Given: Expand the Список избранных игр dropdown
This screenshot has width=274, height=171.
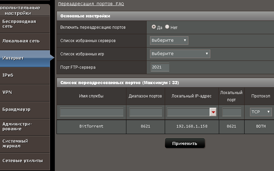Looking at the screenshot, I should (x=180, y=54).
